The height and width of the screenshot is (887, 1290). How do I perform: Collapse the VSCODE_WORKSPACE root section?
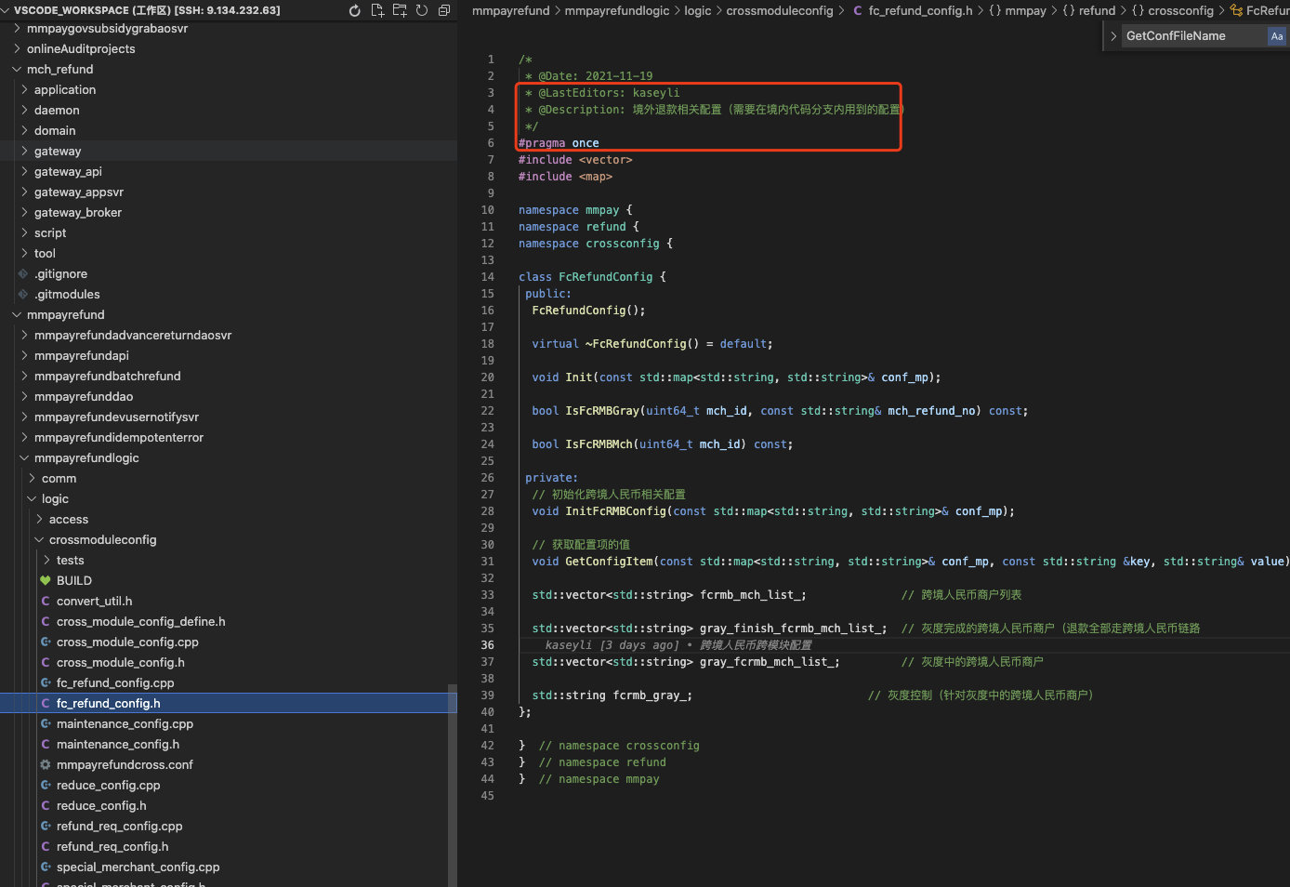(x=6, y=10)
